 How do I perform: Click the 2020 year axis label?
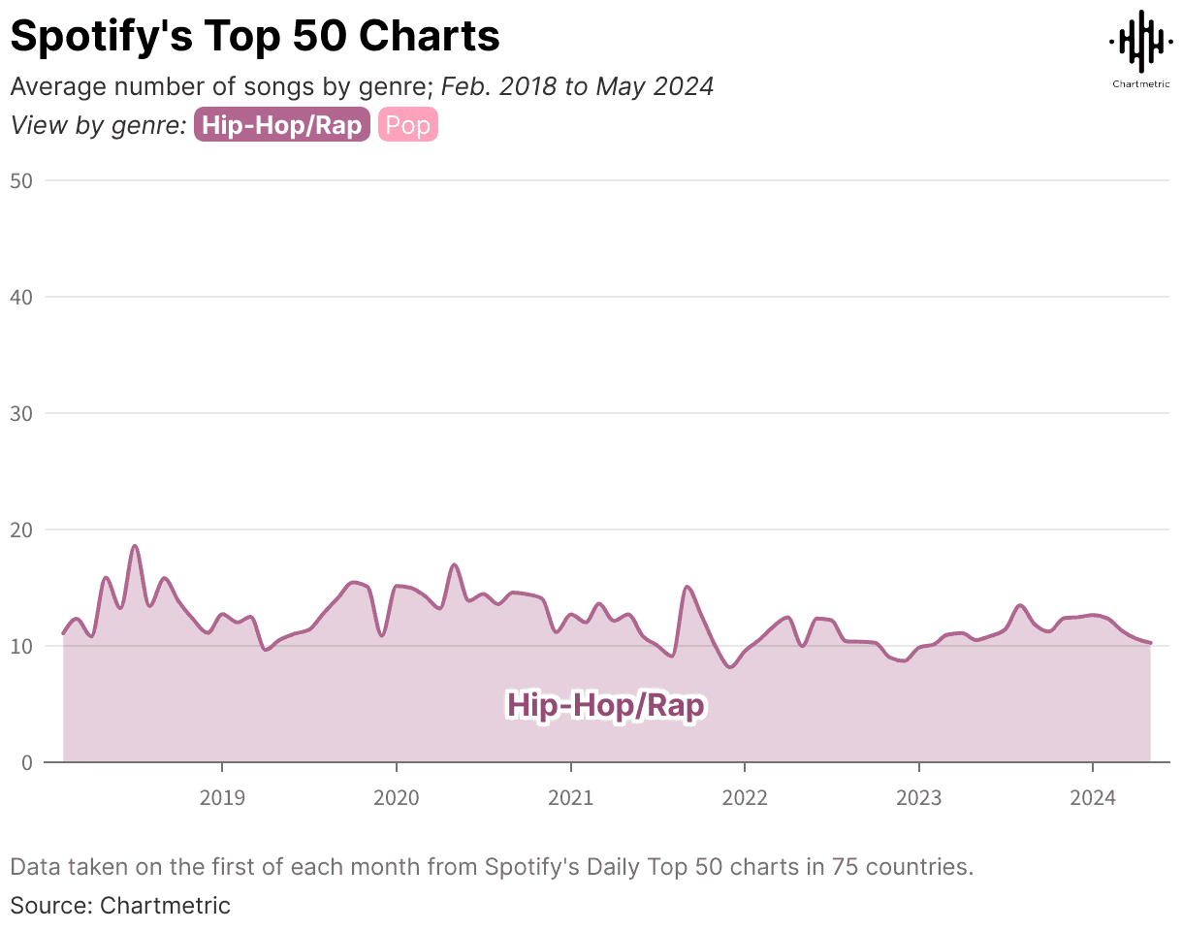(397, 798)
